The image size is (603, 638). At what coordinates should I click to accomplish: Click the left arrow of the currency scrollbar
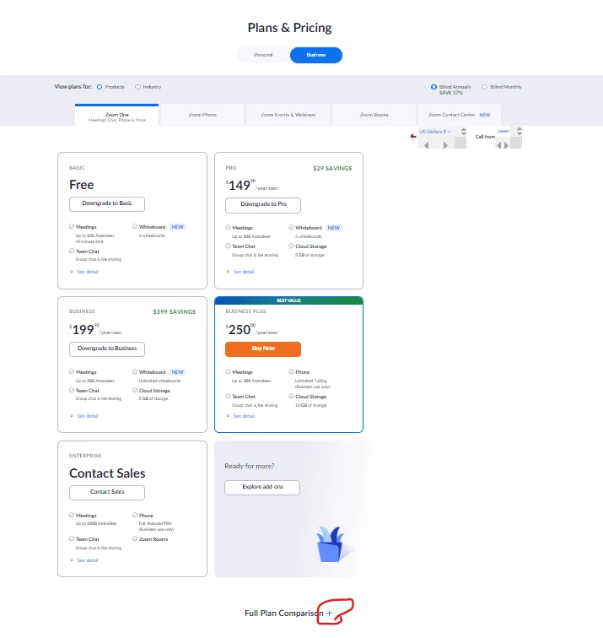click(426, 145)
